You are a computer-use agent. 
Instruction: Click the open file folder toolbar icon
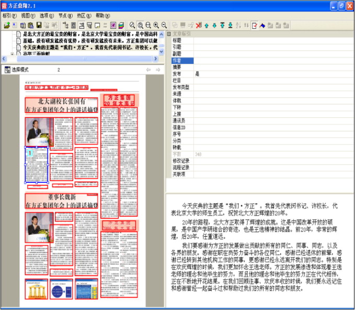point(7,25)
